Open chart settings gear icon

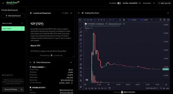point(164,20)
